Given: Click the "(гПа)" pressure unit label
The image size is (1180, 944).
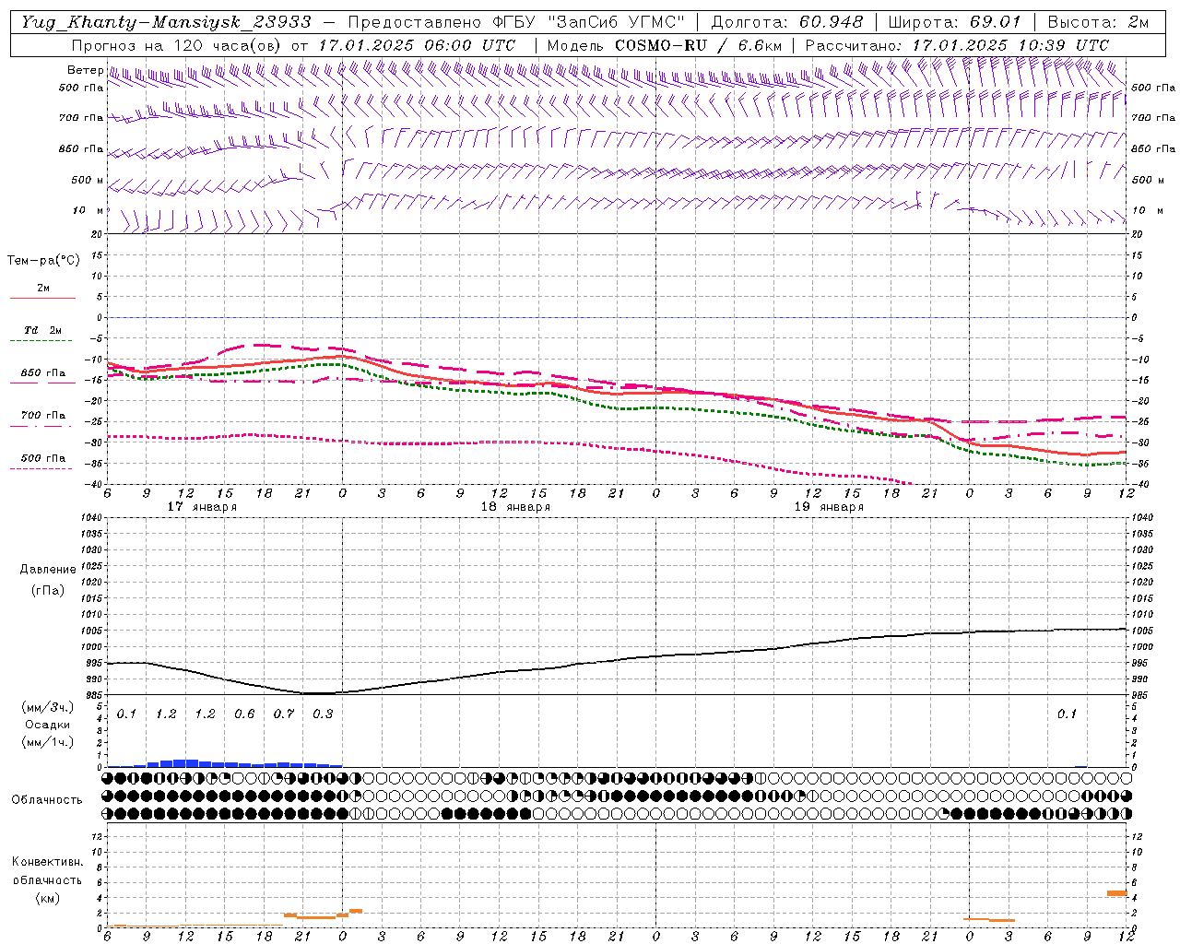Looking at the screenshot, I should [x=48, y=590].
